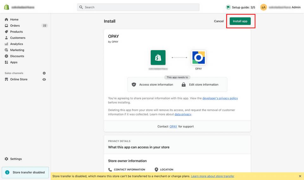Click the info icon in Store transfer disabled
Screen dimensions: 304x180
[x=7, y=172]
